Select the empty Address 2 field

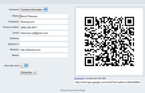(x=44, y=44)
